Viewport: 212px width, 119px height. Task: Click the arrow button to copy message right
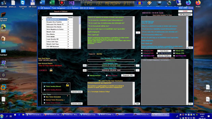(x=138, y=33)
